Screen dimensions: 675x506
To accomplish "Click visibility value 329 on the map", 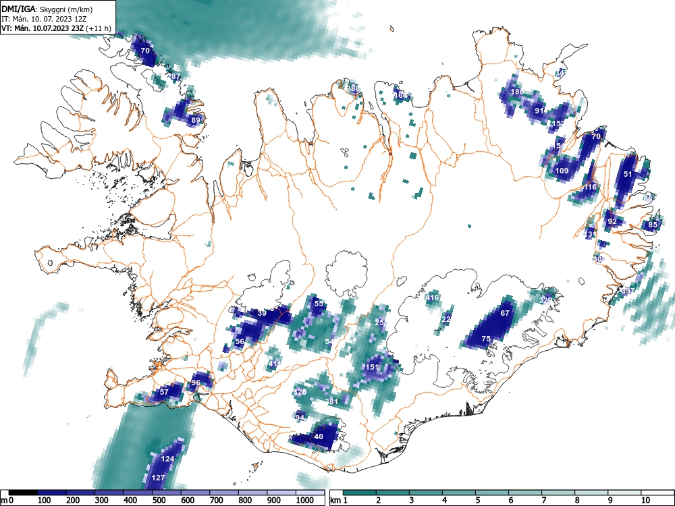I will tap(545, 300).
